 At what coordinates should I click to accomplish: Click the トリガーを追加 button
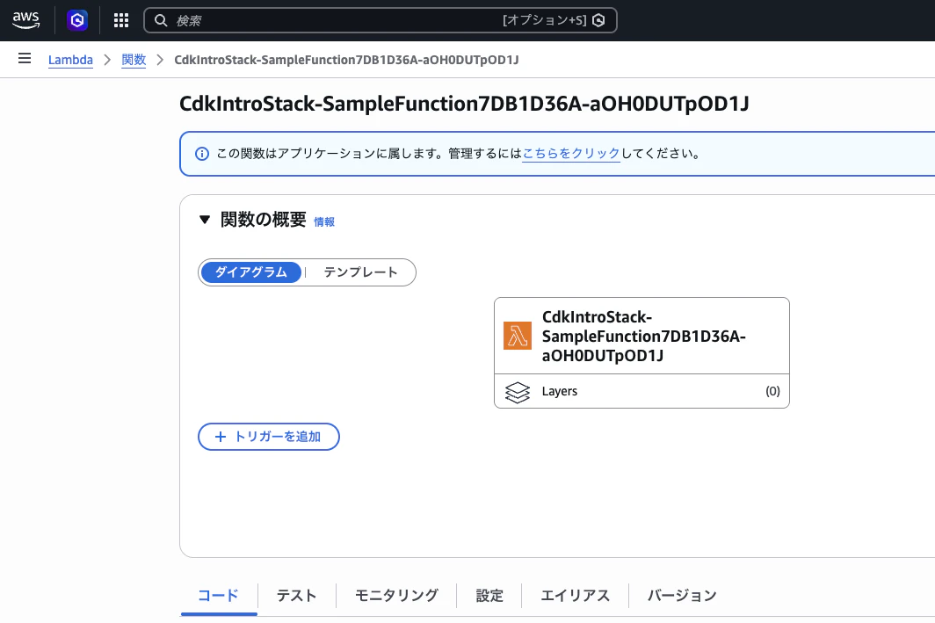[269, 437]
